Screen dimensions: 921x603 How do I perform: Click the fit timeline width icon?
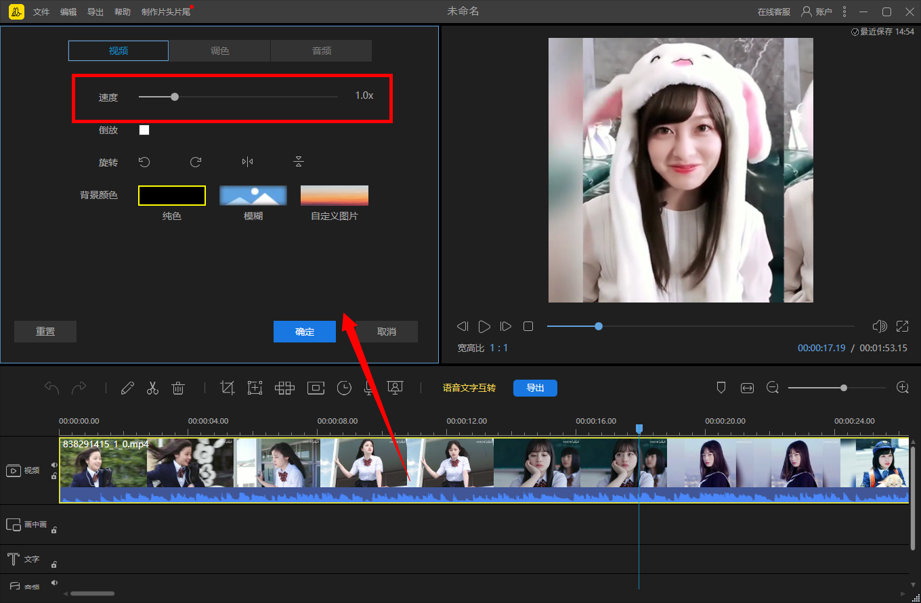[747, 388]
